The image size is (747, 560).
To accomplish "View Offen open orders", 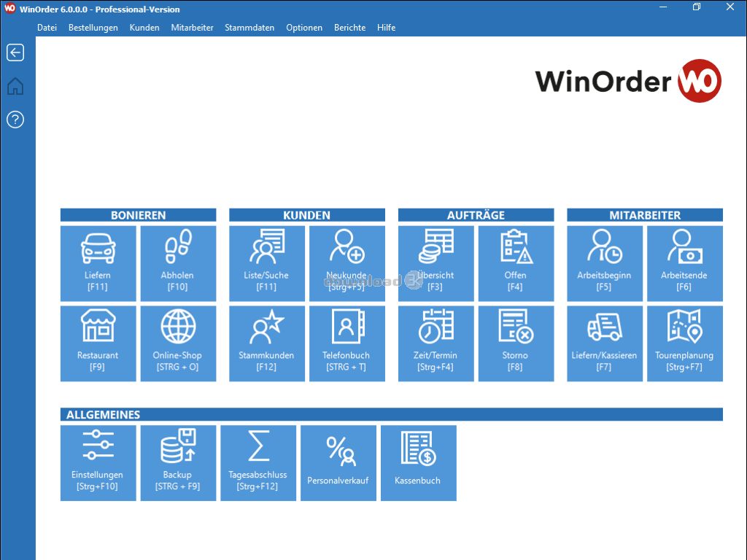I will click(x=516, y=263).
